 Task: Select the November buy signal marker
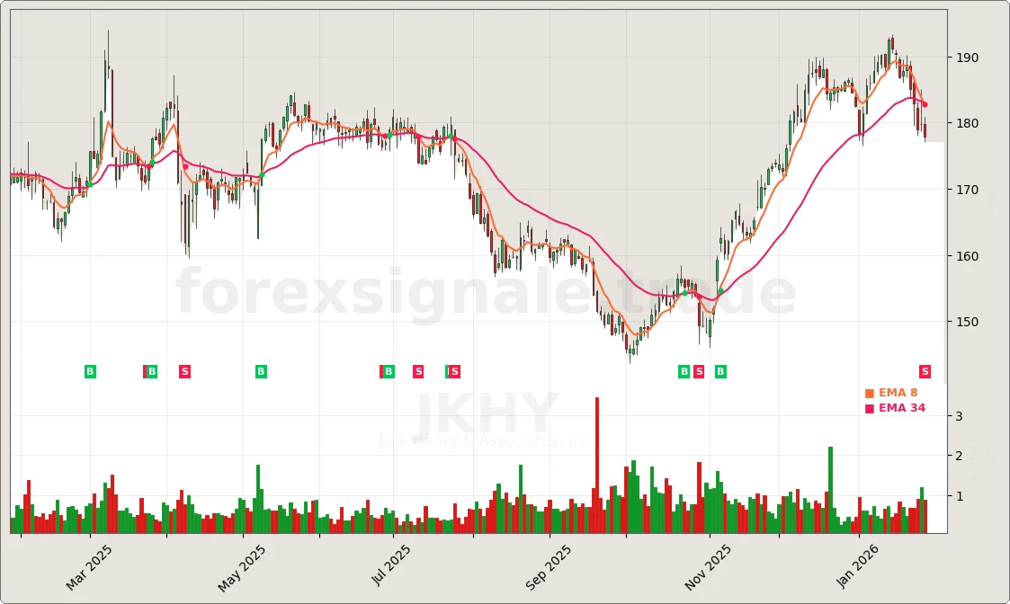pos(684,371)
